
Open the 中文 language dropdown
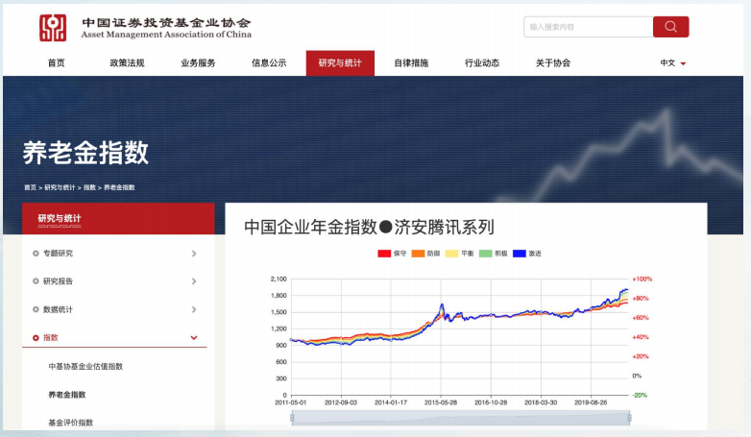point(672,63)
